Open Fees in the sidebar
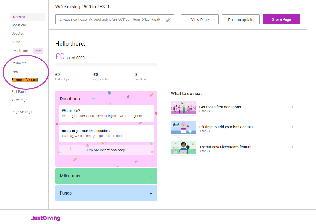316x224 pixels. [x=15, y=71]
